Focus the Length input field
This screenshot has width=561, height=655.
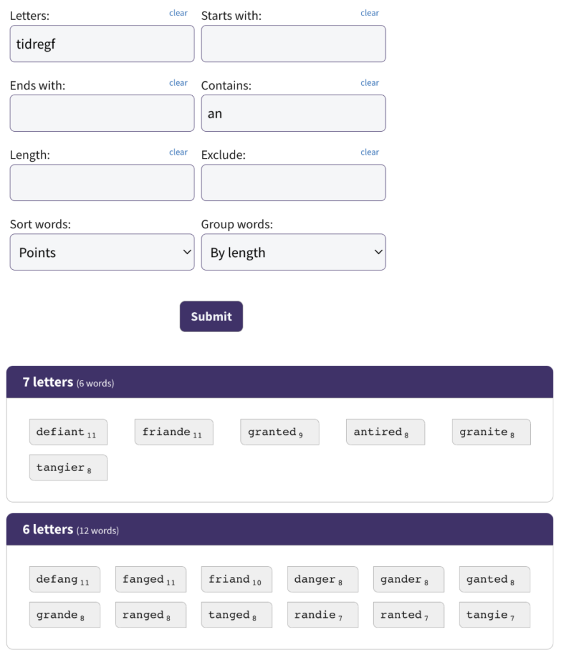[x=102, y=182]
